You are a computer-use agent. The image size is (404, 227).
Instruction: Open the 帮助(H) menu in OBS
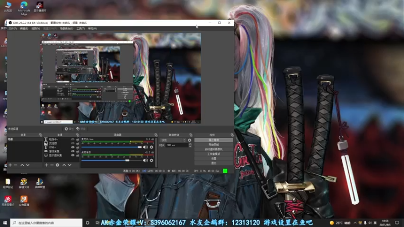tap(92, 29)
